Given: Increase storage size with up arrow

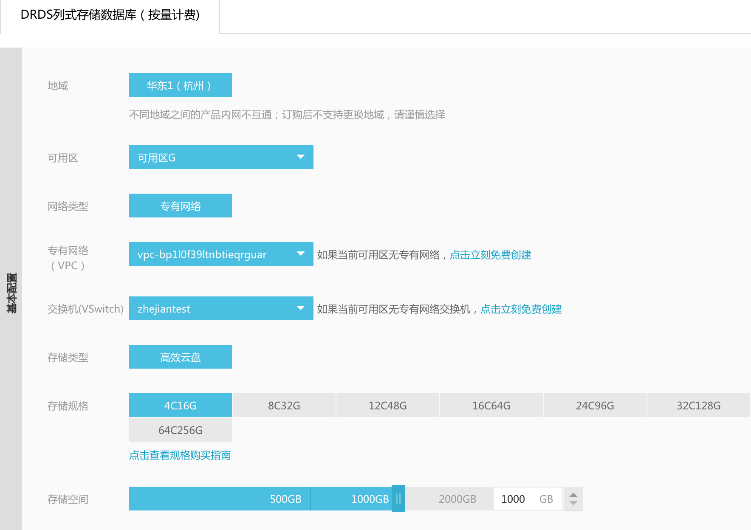Looking at the screenshot, I should tap(573, 495).
